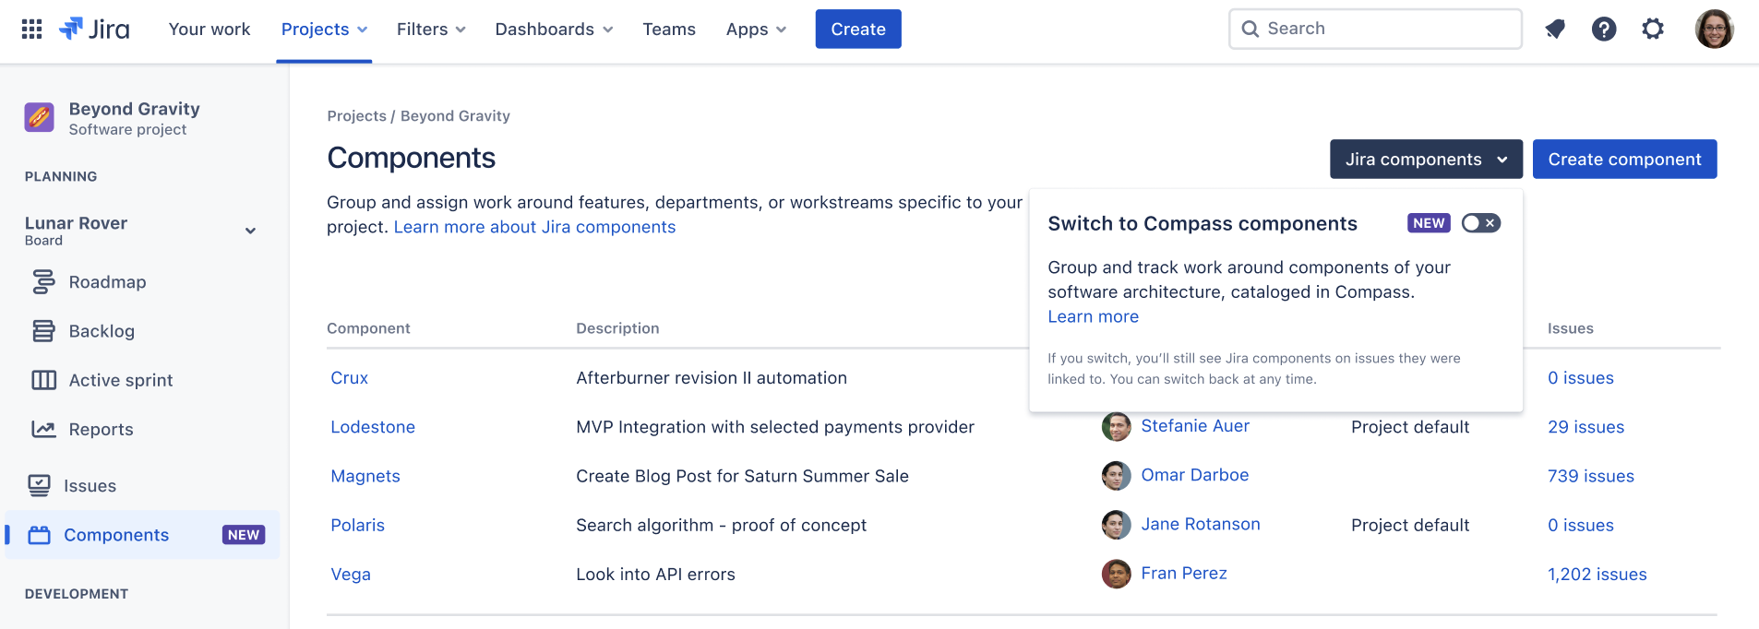1759x629 pixels.
Task: Open the Lodestone component
Action: [x=373, y=427]
